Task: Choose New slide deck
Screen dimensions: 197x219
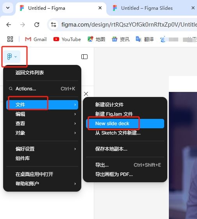Action: tap(125, 124)
